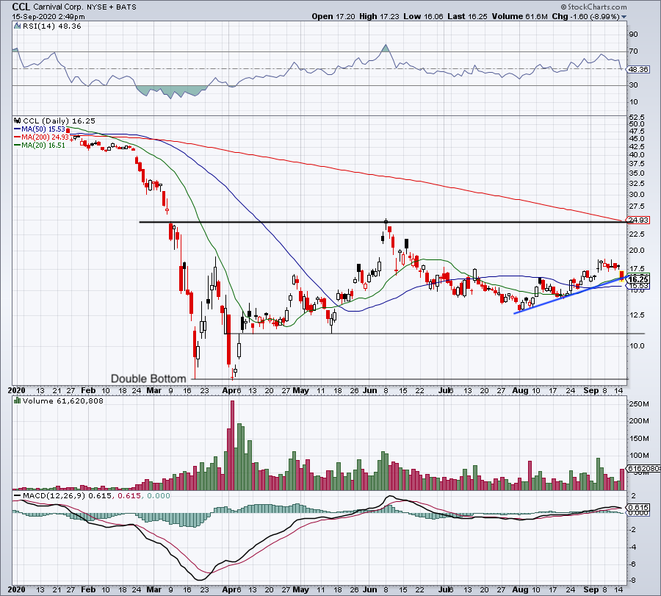
Task: Click the Open 17.20 header value
Action: tap(334, 16)
